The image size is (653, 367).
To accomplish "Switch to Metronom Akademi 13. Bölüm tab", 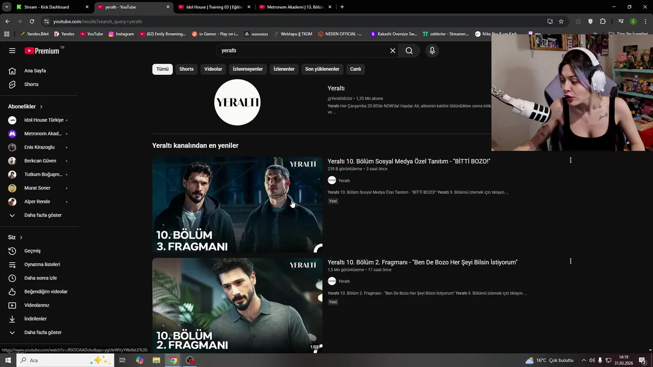I will click(x=295, y=7).
